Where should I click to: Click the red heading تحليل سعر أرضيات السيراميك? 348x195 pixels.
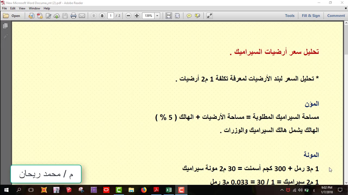(274, 51)
